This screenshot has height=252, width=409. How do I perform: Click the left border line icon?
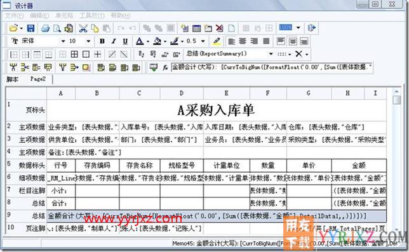[13, 55]
